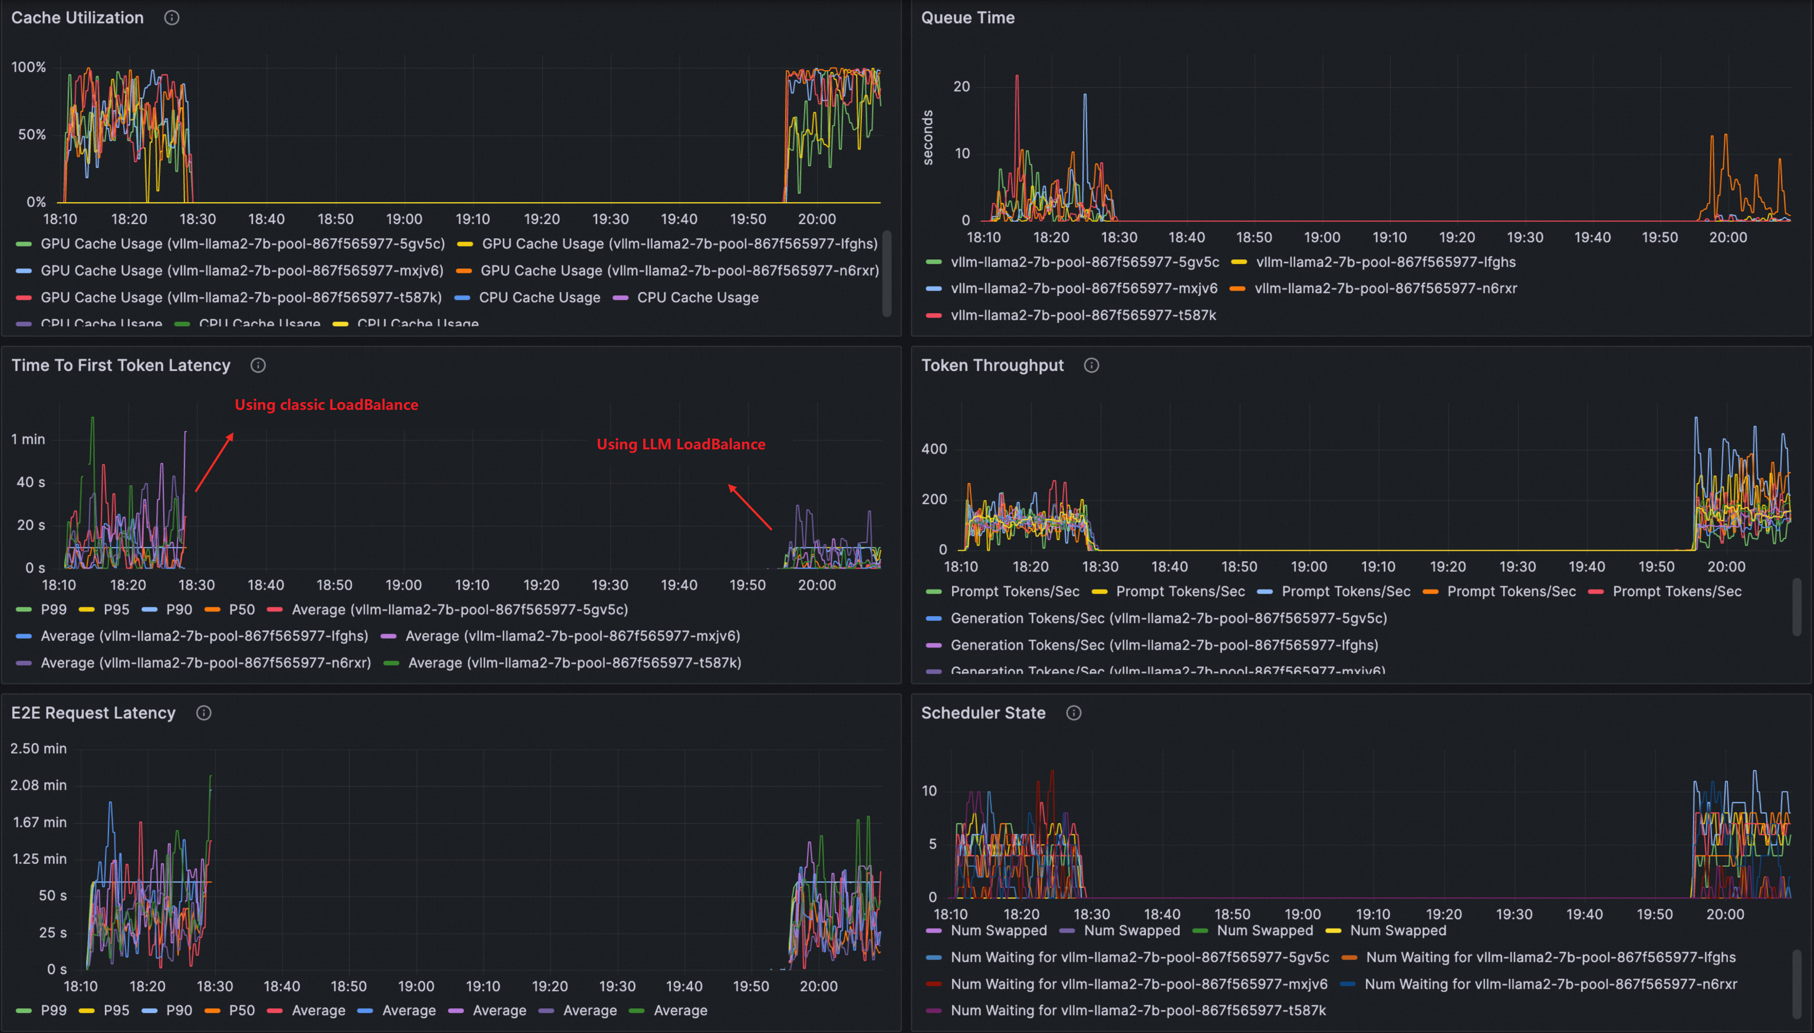Click Time To First Token Latency info icon
The width and height of the screenshot is (1814, 1033).
[x=258, y=366]
